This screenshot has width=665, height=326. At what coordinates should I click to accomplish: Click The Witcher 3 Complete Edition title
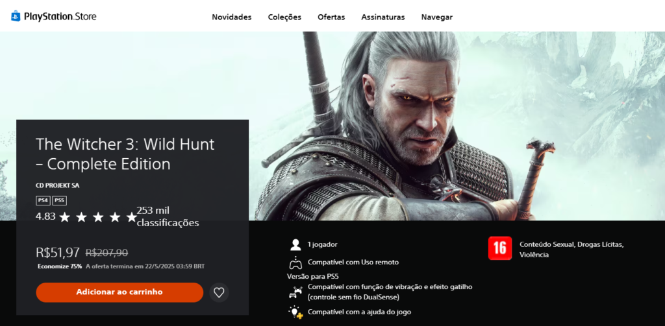coord(125,154)
